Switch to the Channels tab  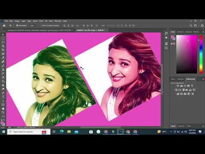tap(181, 126)
